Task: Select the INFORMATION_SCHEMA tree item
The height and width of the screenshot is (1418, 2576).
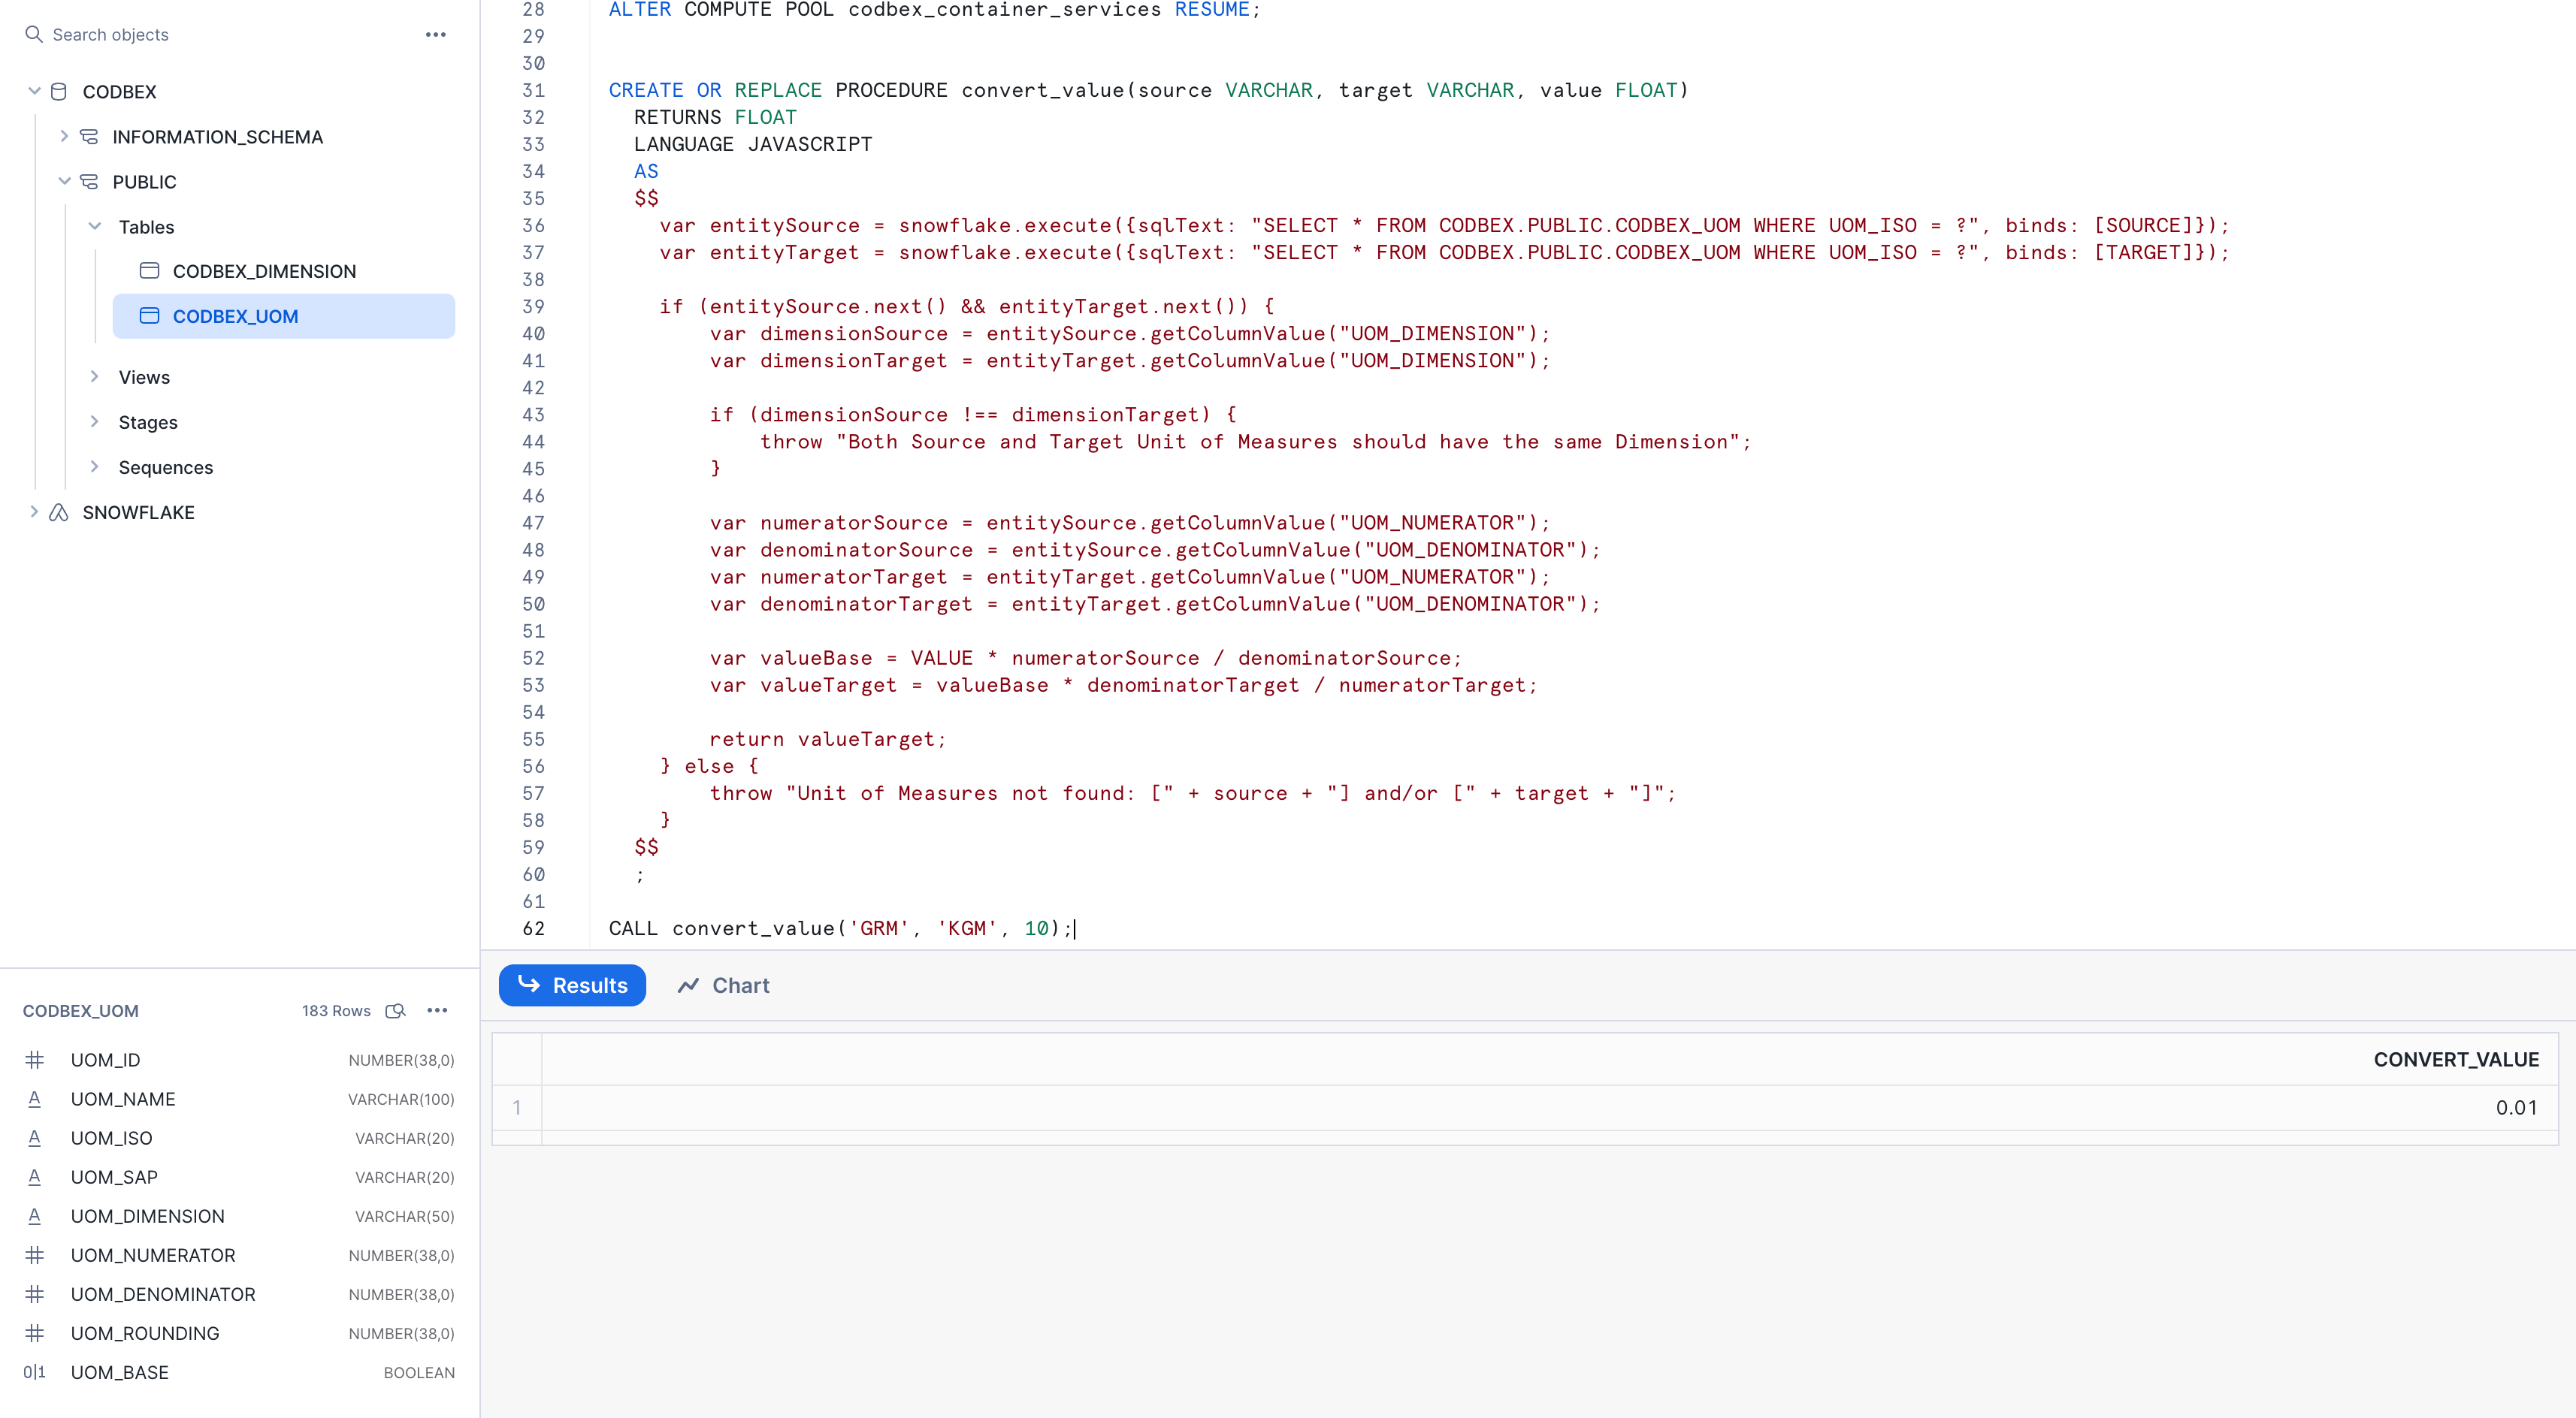Action: 217,137
